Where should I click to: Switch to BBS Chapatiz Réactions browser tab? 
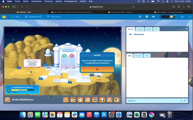pos(72,12)
